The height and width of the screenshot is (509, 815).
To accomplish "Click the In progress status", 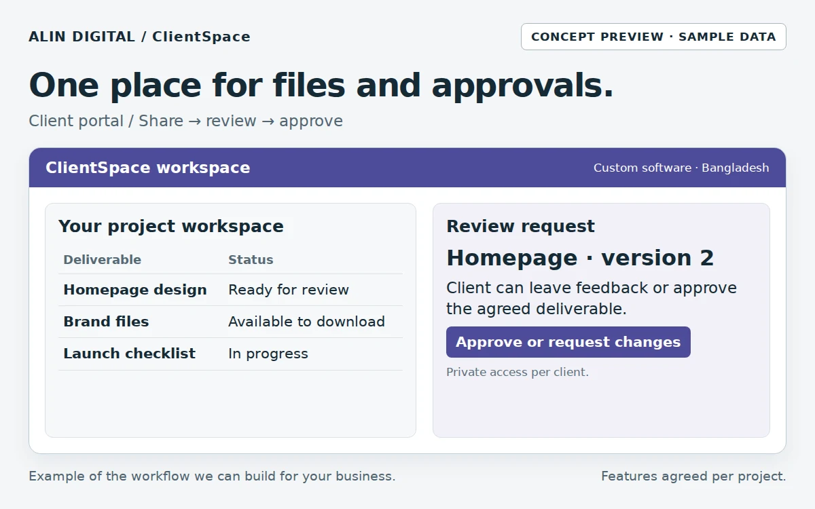I will pos(268,354).
